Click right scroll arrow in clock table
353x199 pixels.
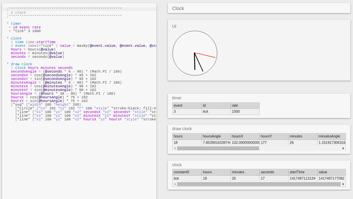[x=343, y=184]
